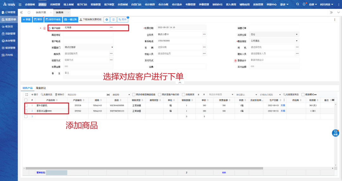Select the checkbox for row 蒙牛优酸乳

tap(26, 105)
